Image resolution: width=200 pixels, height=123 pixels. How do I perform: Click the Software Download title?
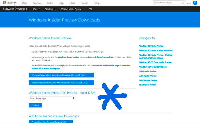(15, 9)
